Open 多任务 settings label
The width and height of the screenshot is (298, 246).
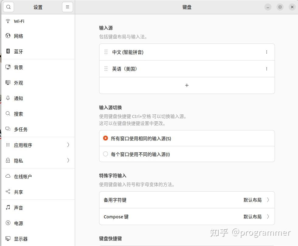pyautogui.click(x=21, y=130)
